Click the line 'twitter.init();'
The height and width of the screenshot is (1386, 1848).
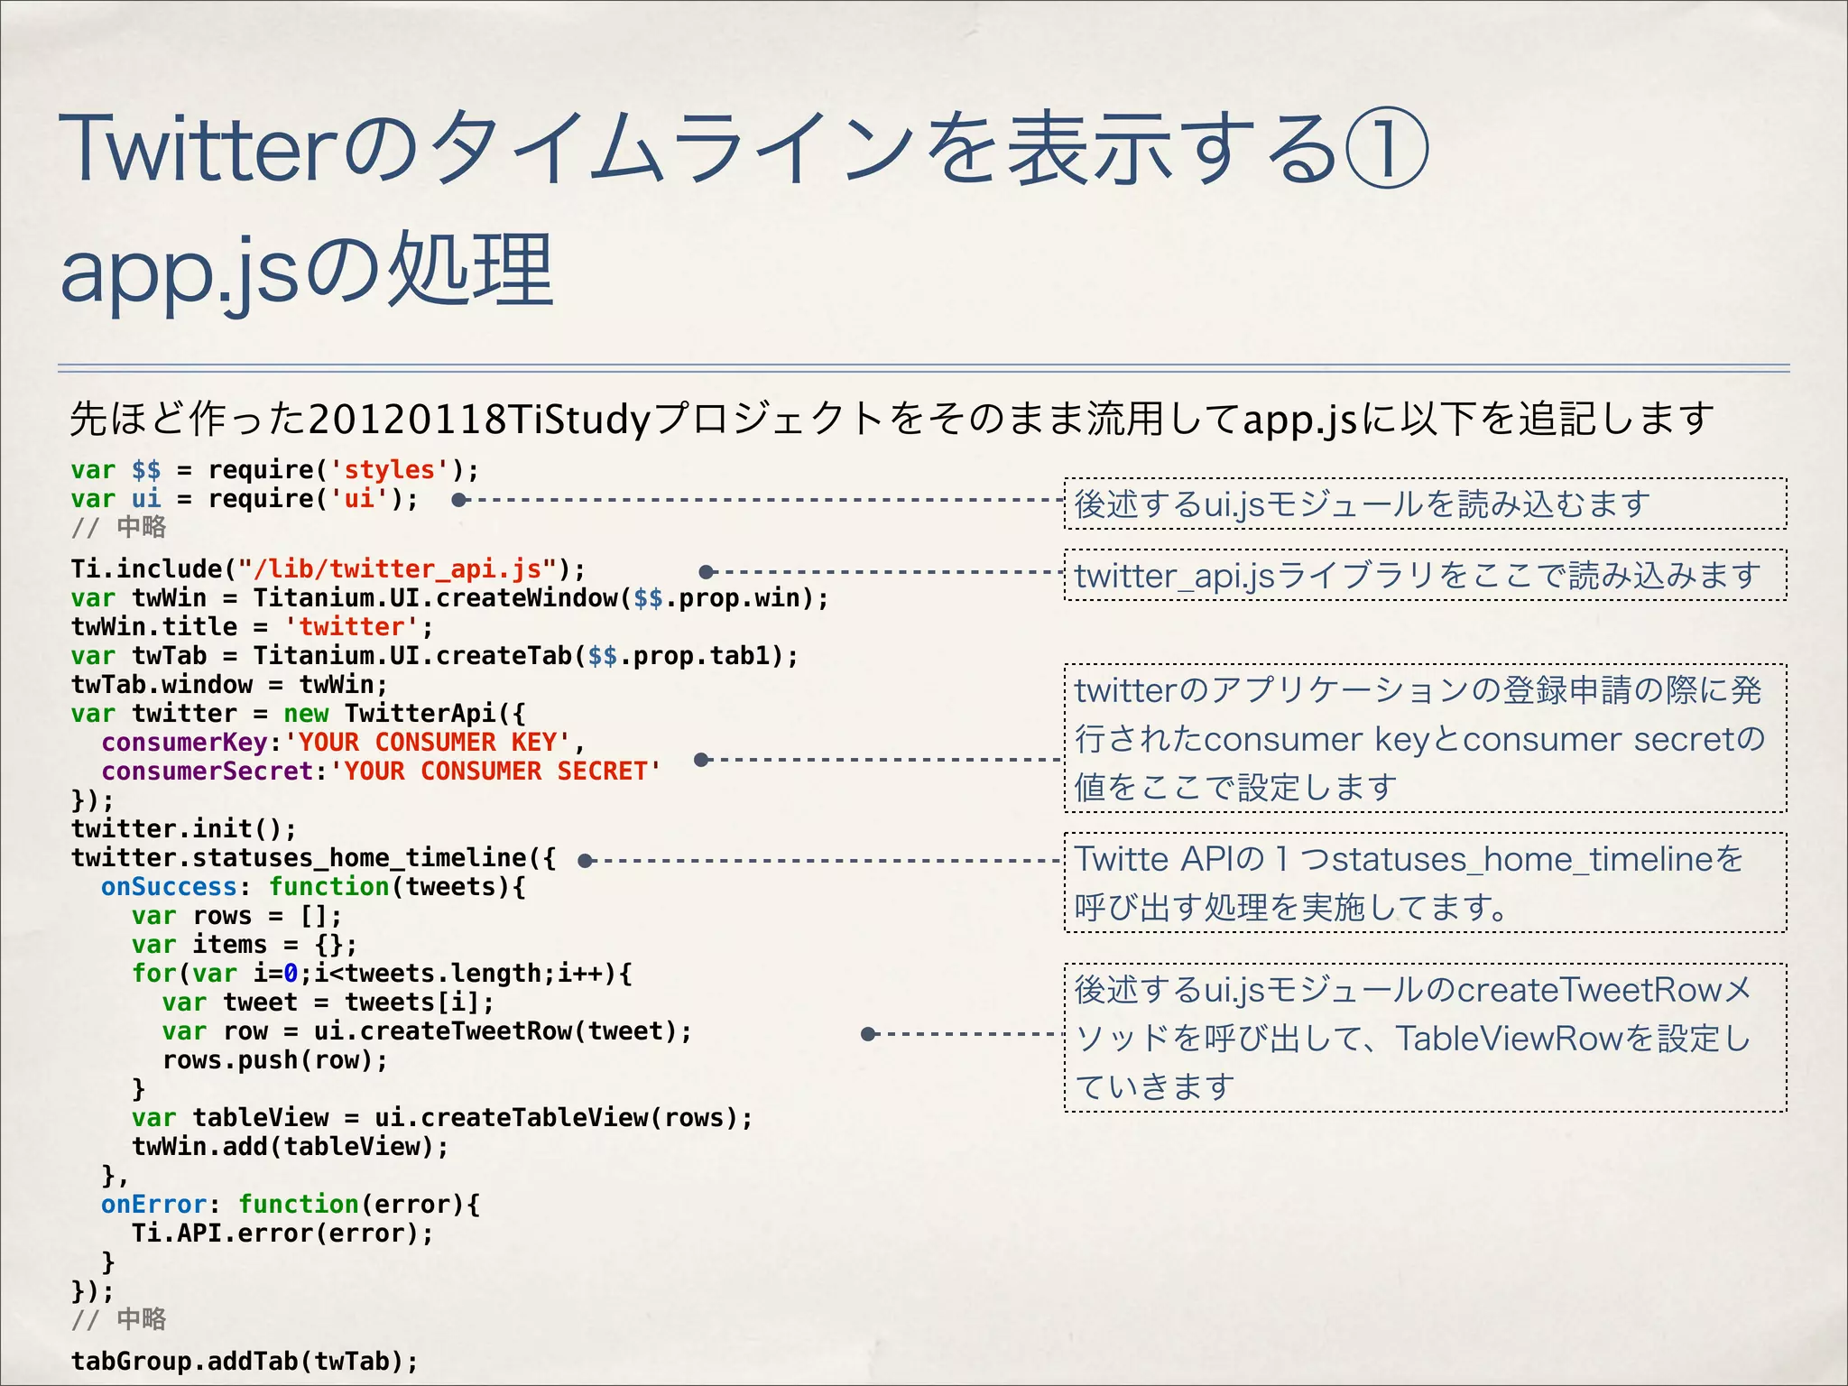tap(183, 829)
